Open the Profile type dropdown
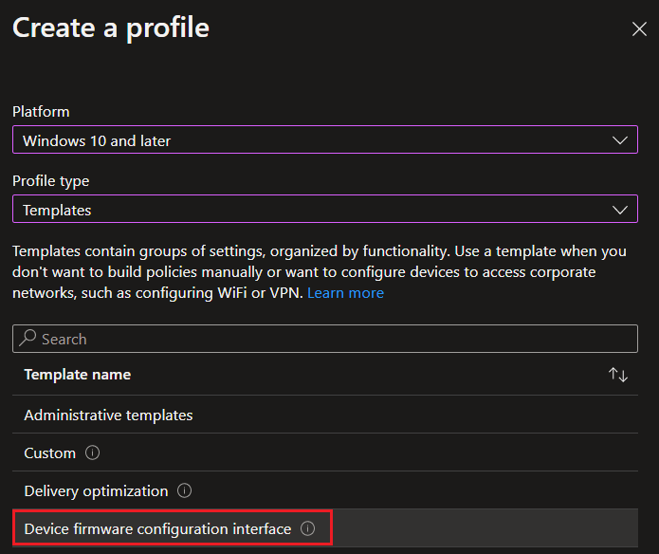The image size is (659, 554). [325, 209]
